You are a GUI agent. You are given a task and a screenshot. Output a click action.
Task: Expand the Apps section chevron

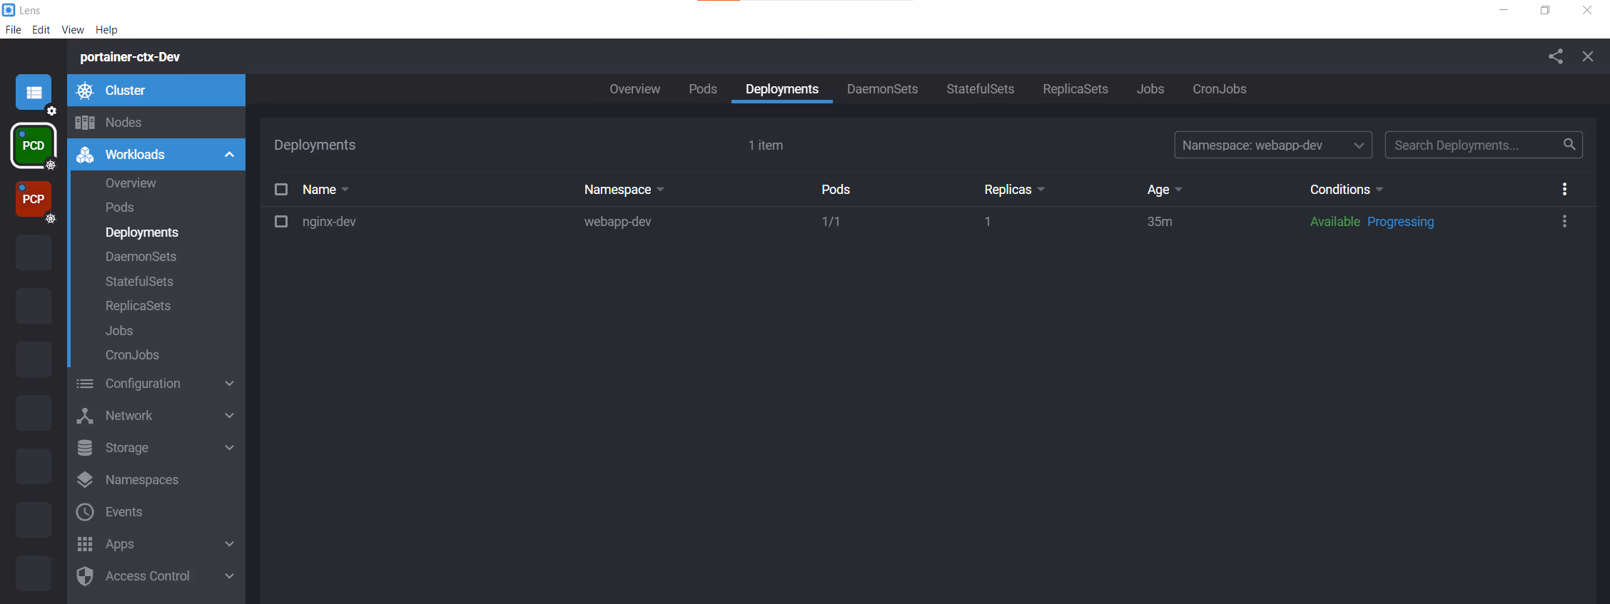(229, 544)
